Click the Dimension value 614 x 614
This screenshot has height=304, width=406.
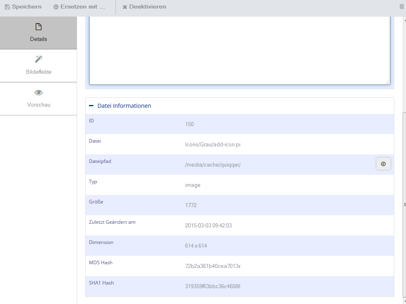[x=196, y=246]
